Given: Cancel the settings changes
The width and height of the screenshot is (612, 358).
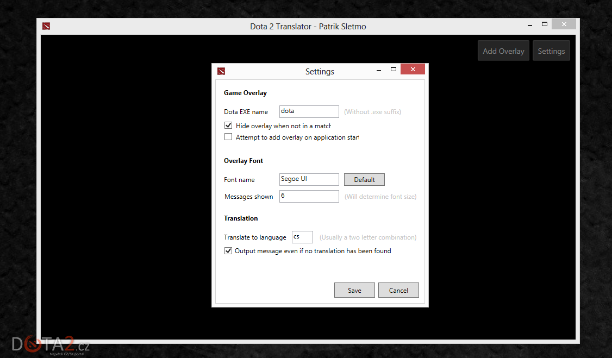Looking at the screenshot, I should tap(398, 290).
